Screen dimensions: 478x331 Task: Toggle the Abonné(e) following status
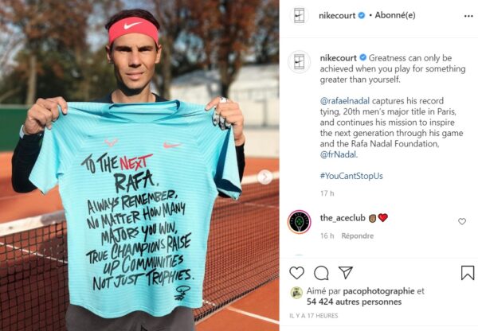point(395,15)
